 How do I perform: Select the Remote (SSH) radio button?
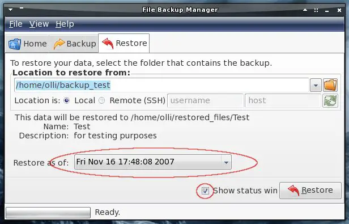tap(102, 100)
